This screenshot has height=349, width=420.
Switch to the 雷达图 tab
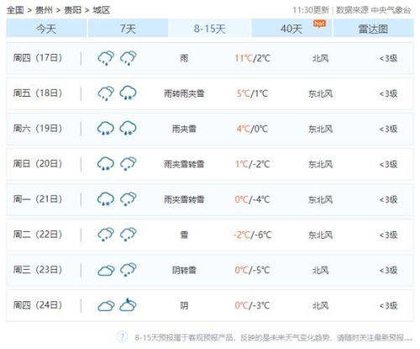point(373,29)
